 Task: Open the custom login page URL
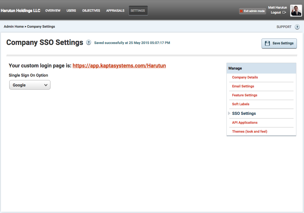[119, 66]
